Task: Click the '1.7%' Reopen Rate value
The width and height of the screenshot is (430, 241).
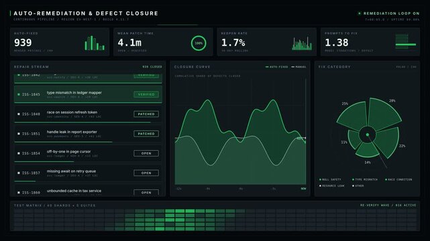Action: point(233,43)
